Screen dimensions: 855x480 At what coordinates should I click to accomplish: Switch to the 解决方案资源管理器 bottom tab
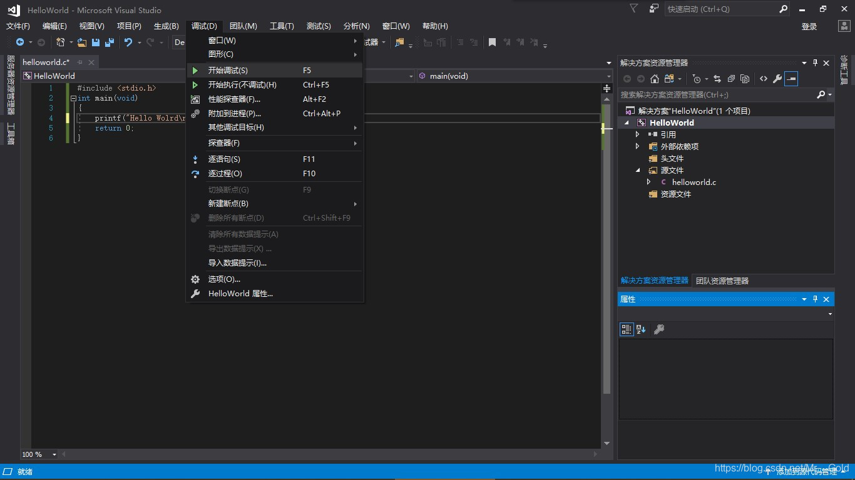pyautogui.click(x=654, y=281)
